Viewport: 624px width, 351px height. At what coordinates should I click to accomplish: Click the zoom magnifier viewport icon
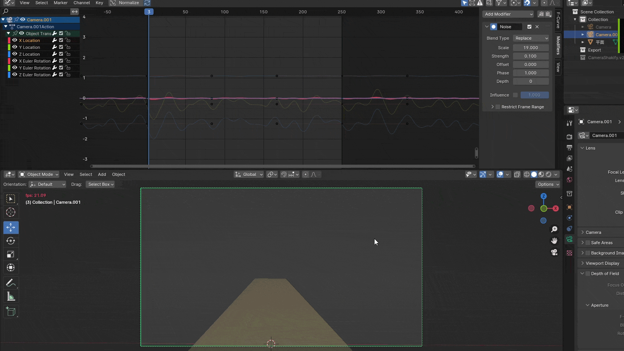[x=554, y=229]
